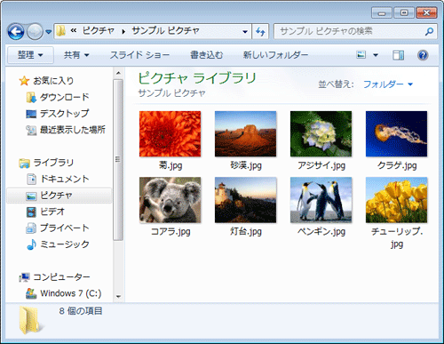Click the change view icon
Viewport: 444px width, 344px height.
(361, 55)
